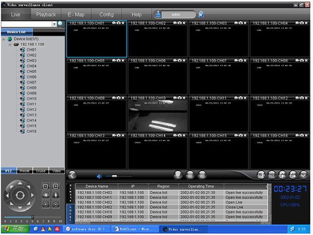Click the PTZ center rotate button

pos(20,195)
